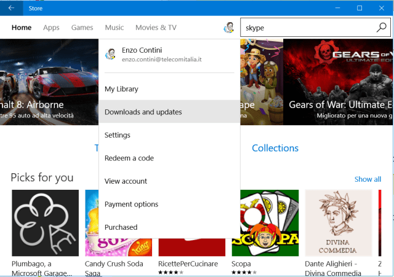This screenshot has height=277, width=394.
Task: Go to the Movies & TV tab
Action: [156, 27]
